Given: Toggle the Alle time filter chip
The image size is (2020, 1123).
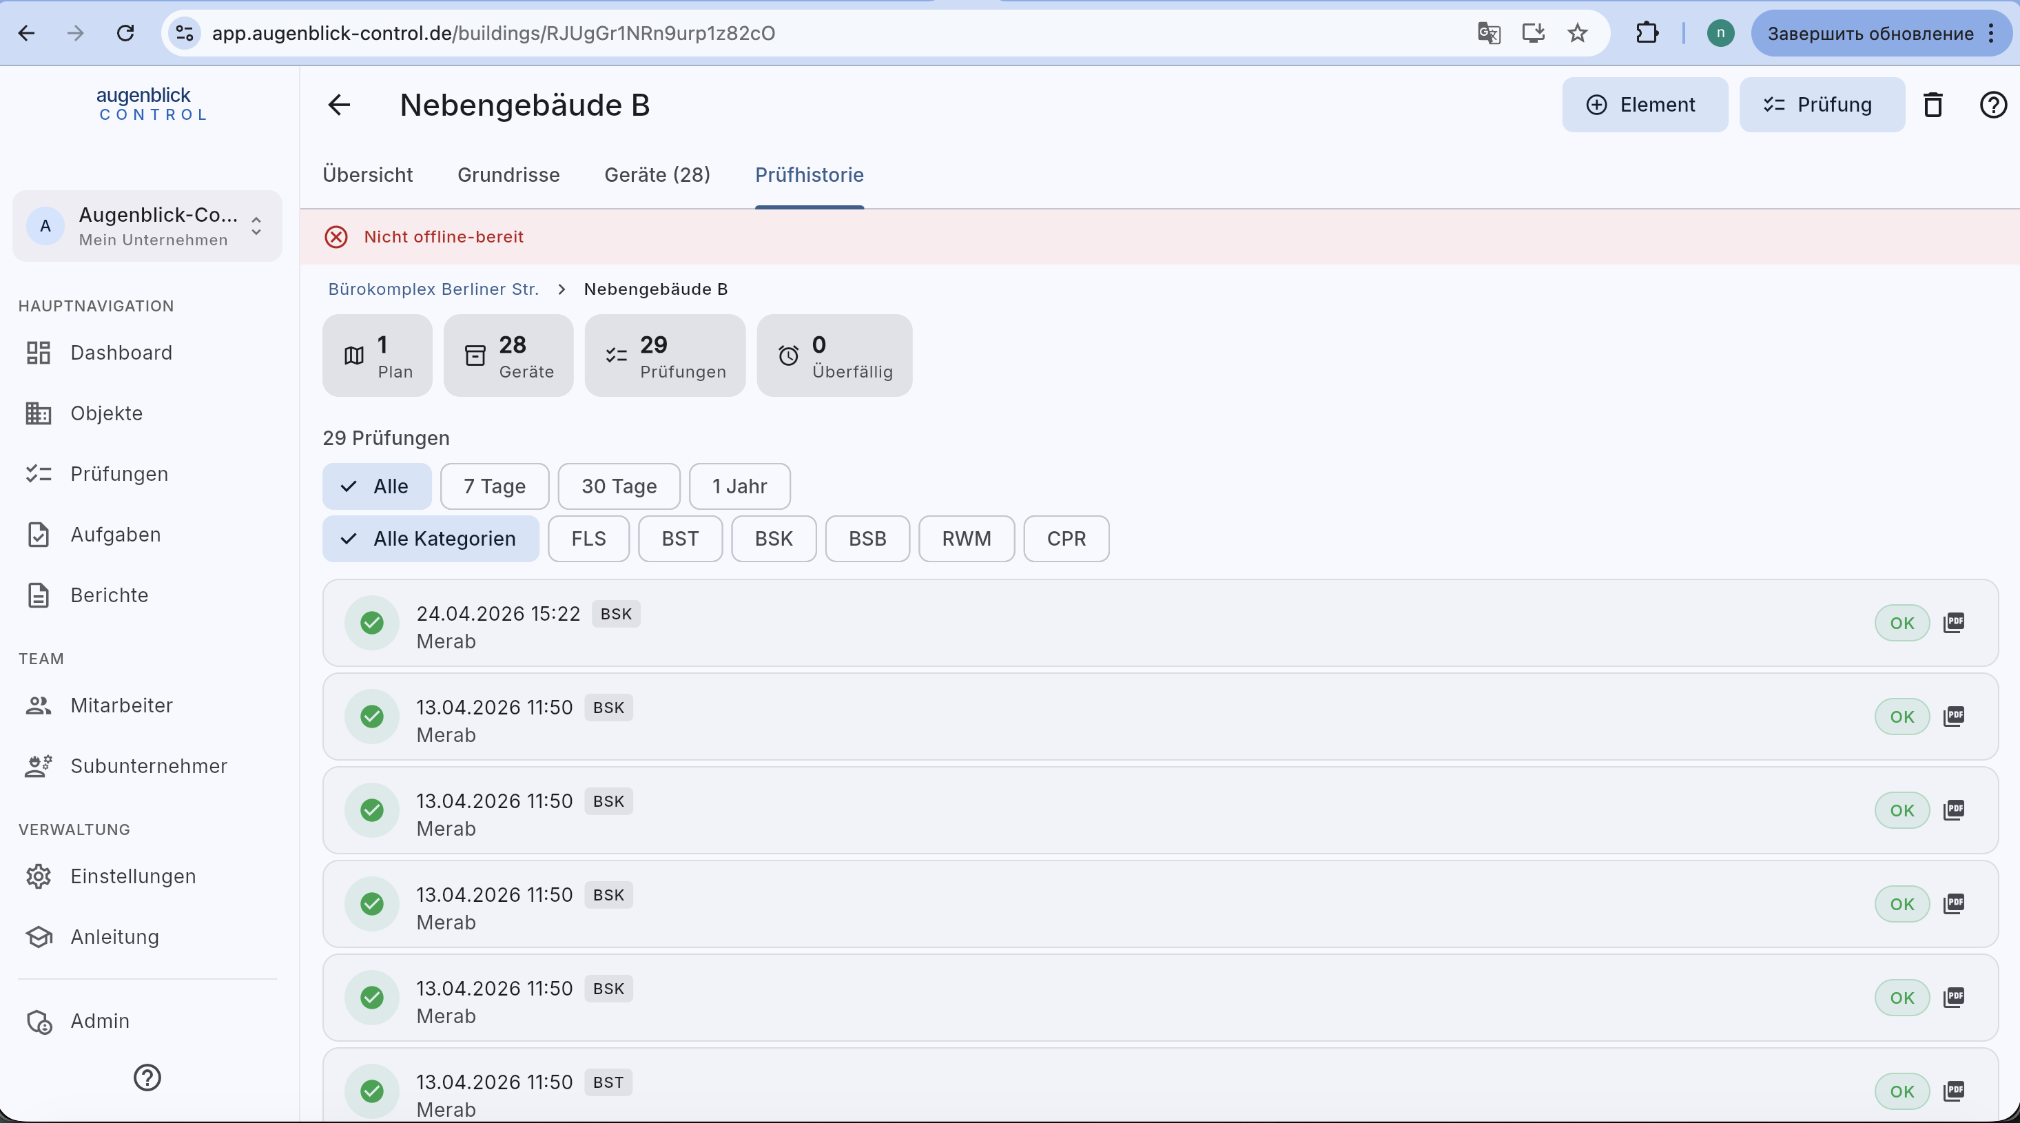Looking at the screenshot, I should [377, 486].
